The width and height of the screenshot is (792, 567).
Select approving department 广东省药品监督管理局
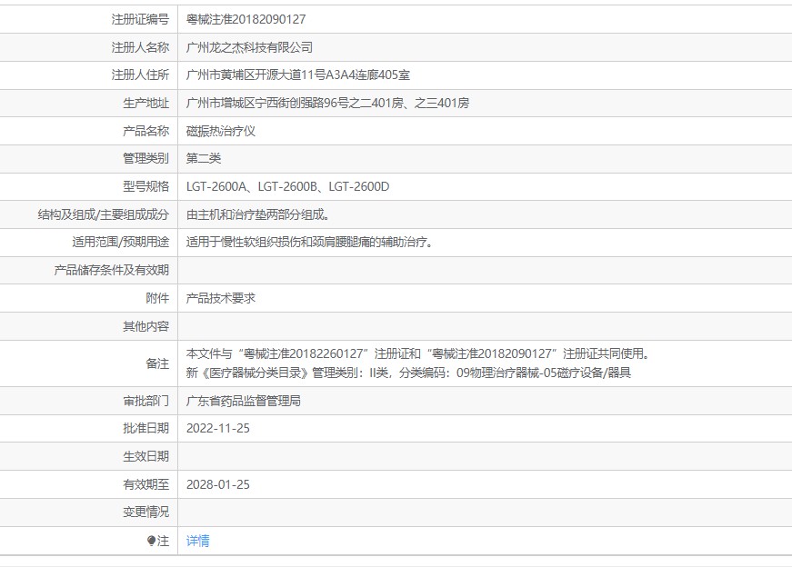244,401
